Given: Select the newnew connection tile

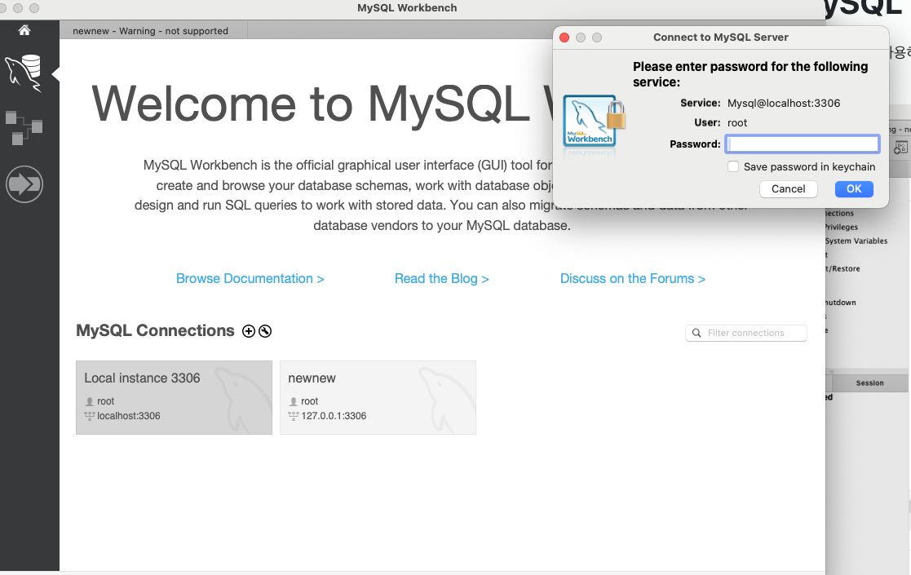Looking at the screenshot, I should (x=378, y=397).
